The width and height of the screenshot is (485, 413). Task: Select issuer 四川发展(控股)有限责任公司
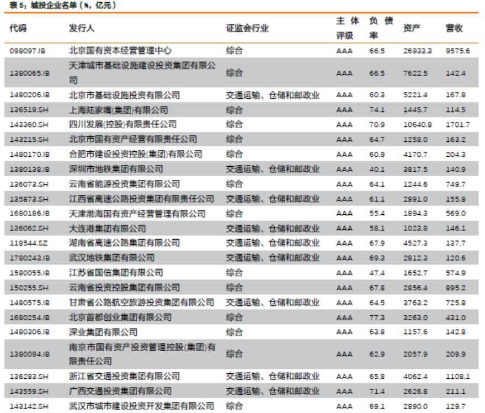(x=123, y=124)
